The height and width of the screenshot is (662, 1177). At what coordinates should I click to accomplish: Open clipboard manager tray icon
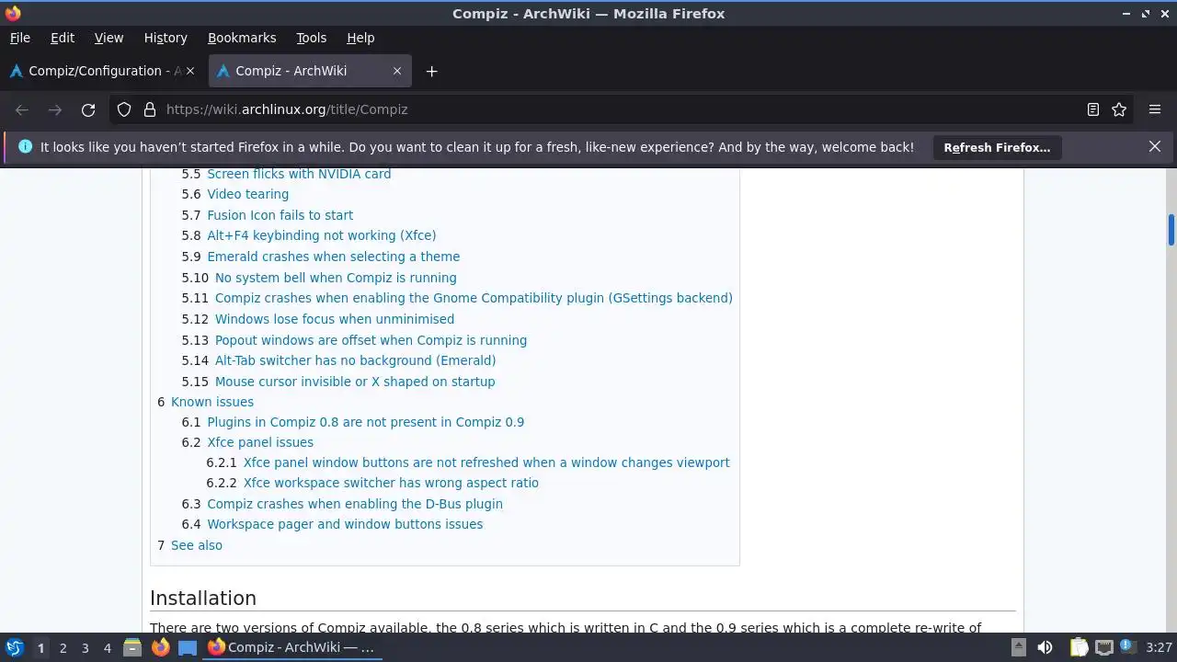click(1079, 647)
